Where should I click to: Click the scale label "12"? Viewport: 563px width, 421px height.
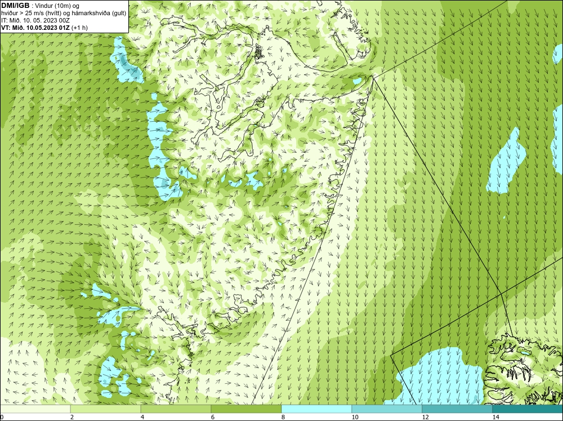click(425, 417)
